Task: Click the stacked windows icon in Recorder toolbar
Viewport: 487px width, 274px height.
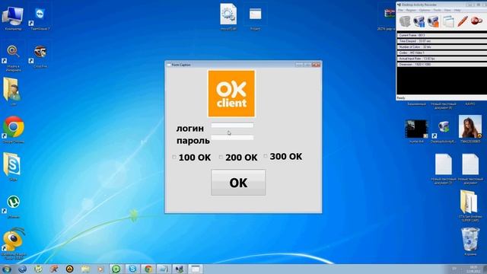Action: 448,21
